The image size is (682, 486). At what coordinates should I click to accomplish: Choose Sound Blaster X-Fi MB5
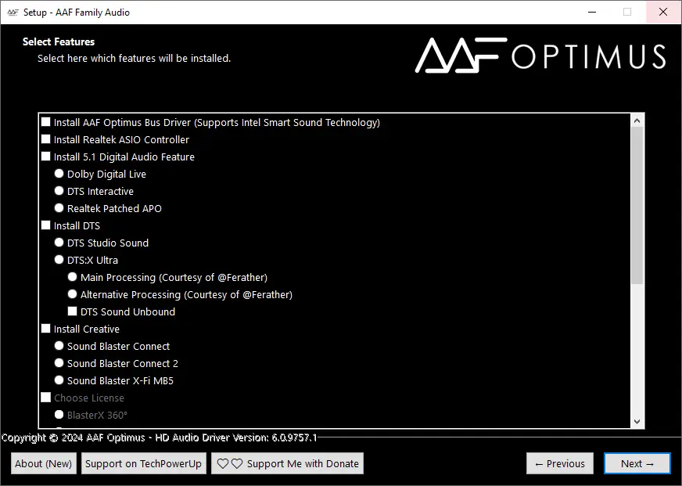(x=59, y=380)
